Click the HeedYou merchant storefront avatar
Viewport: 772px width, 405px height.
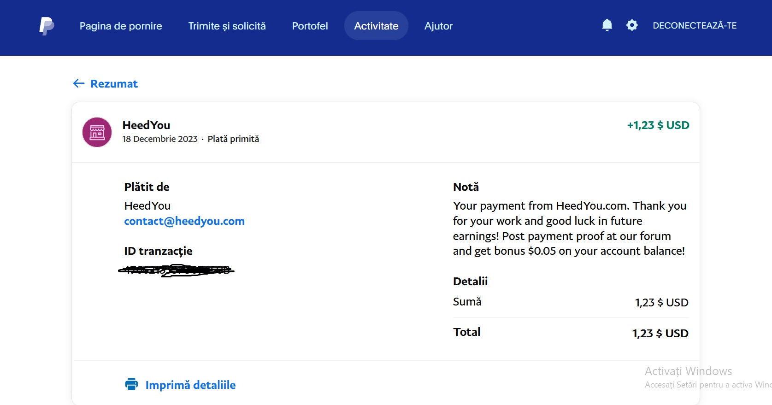(x=97, y=132)
